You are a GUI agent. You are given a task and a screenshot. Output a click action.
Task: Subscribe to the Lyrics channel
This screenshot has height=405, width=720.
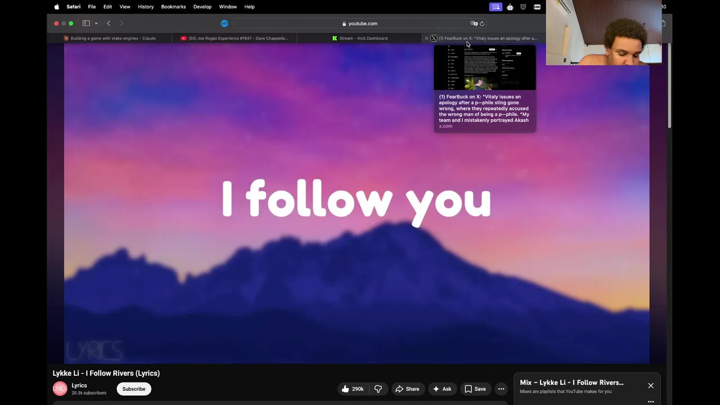[x=134, y=389]
